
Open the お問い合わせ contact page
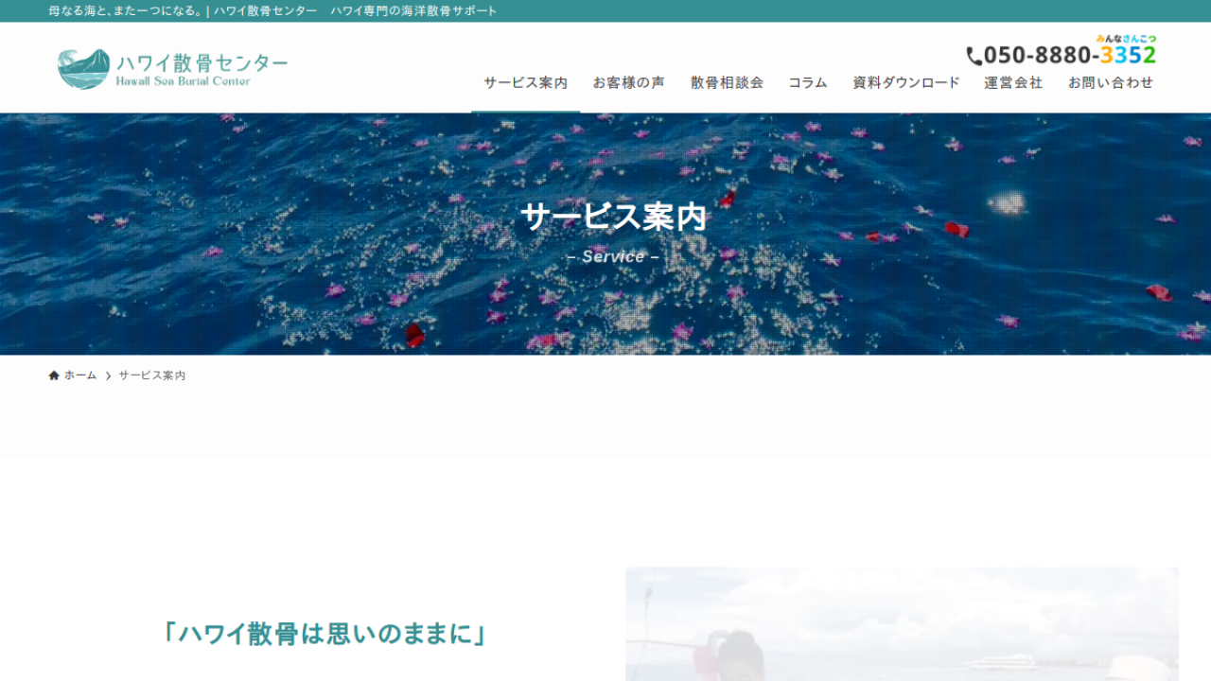pos(1111,82)
